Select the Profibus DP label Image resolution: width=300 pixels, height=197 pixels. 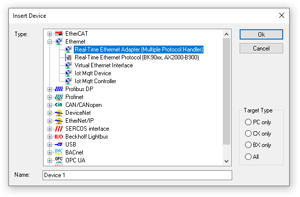[x=79, y=89]
